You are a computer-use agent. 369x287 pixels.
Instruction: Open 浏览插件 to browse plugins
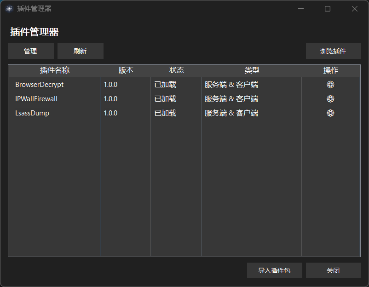pos(334,51)
